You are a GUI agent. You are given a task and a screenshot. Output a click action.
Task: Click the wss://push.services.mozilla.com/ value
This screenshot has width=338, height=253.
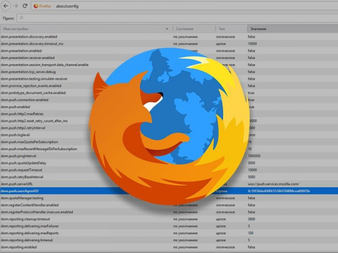coord(273,184)
